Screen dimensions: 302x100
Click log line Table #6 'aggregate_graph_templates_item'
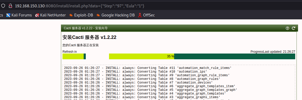click(x=150, y=86)
